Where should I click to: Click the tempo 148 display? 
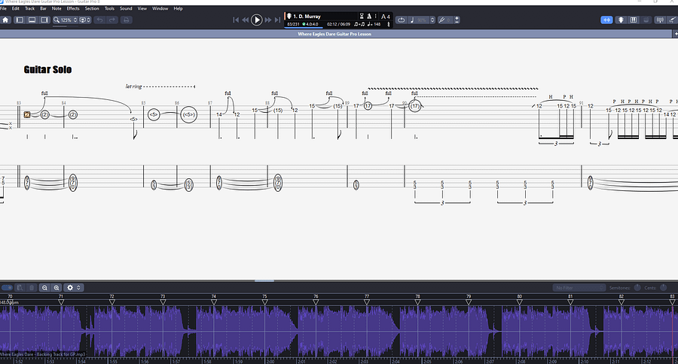374,24
